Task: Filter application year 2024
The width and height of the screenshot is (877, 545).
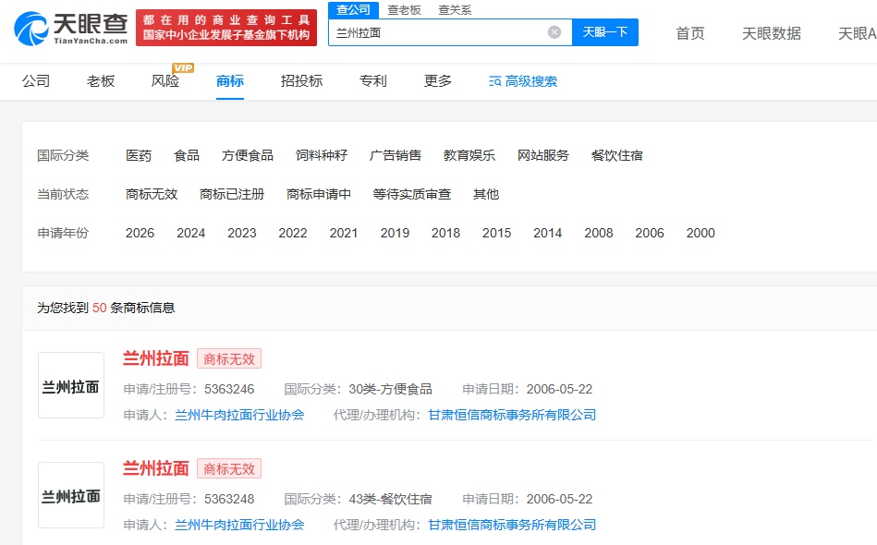Action: [x=190, y=233]
